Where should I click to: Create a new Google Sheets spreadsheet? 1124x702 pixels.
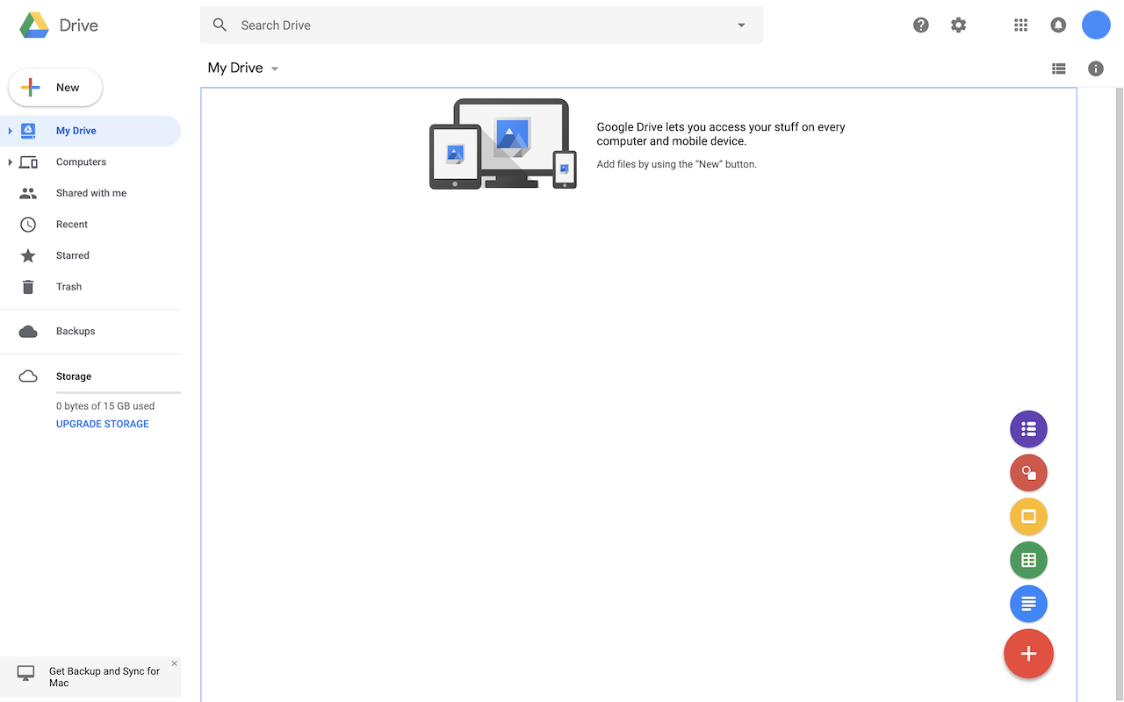pos(1028,560)
